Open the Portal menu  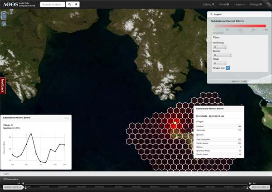224,5
